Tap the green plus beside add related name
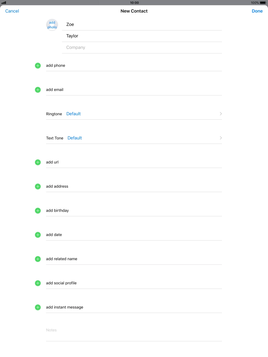 38,259
